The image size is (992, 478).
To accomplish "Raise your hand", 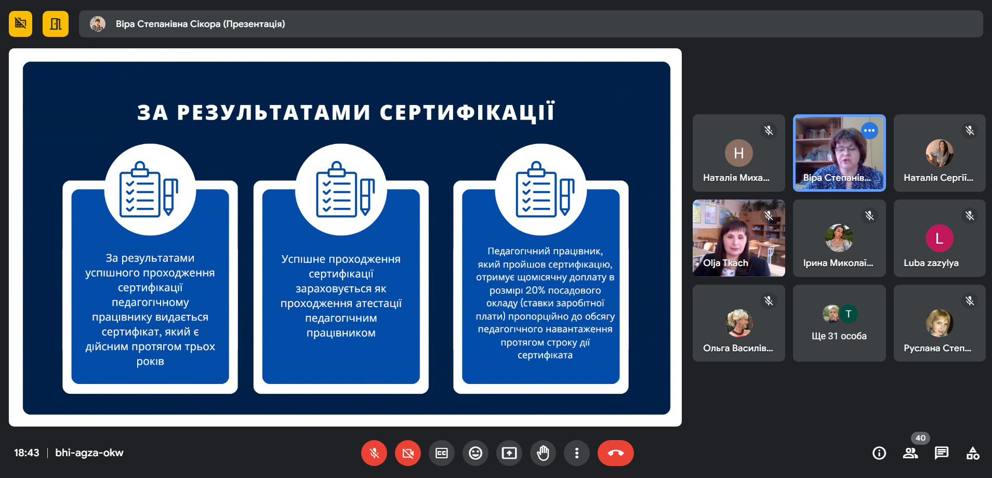I will (x=543, y=453).
